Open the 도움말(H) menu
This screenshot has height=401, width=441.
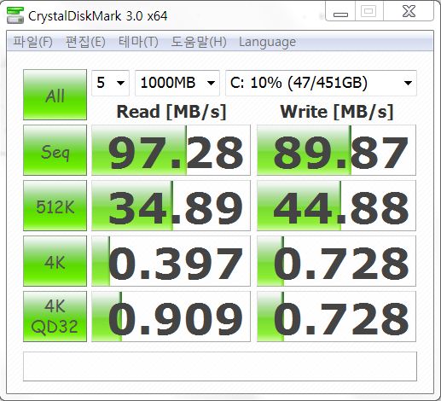click(199, 42)
